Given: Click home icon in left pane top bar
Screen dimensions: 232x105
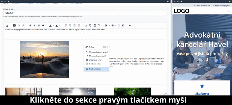Looking at the screenshot, I should click(8, 1).
